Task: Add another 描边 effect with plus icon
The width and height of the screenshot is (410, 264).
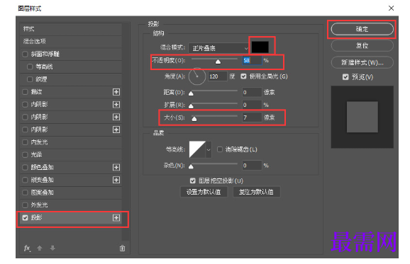Action: click(116, 92)
